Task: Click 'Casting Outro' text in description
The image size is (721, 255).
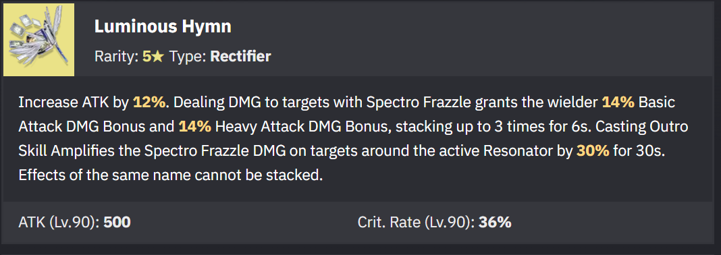Action: point(642,126)
